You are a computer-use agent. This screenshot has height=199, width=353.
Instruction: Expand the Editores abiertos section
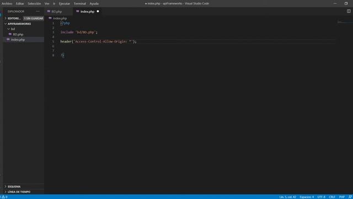tap(13, 18)
